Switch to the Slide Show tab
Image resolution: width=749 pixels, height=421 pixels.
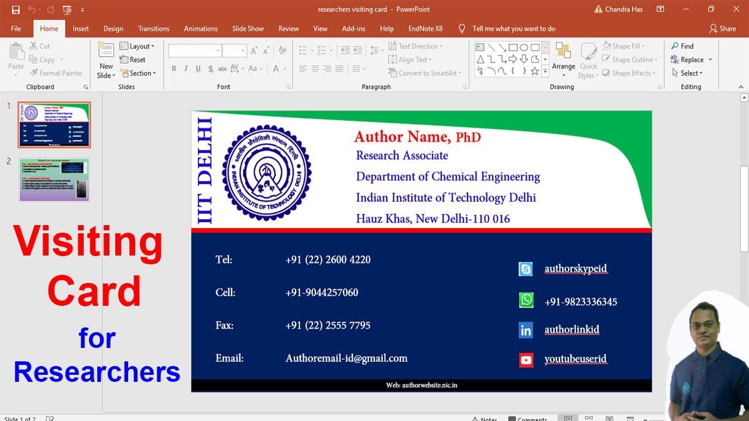click(248, 29)
